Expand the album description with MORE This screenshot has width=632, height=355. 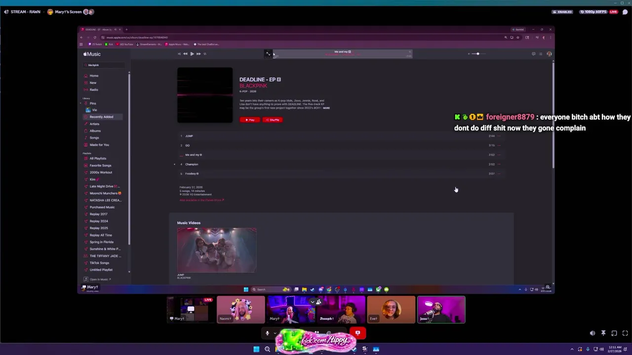point(326,108)
